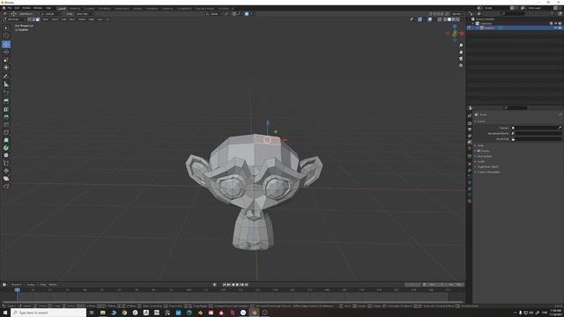Viewport: 564px width, 317px height.
Task: Select the Bevel tool
Action: pos(6,117)
